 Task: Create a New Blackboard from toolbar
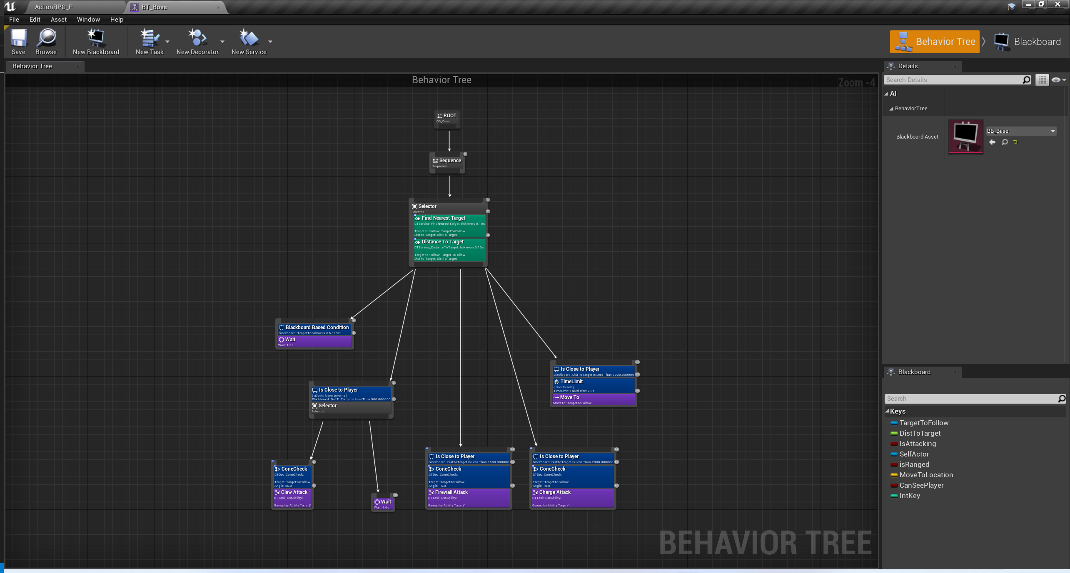tap(96, 41)
